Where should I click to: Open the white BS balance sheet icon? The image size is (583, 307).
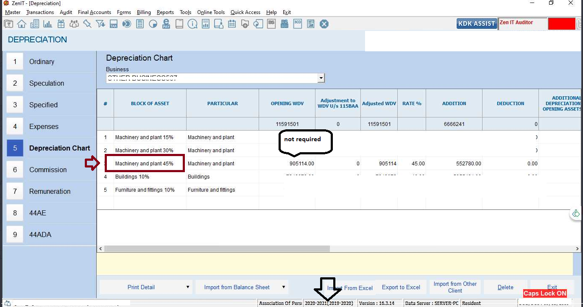click(271, 24)
